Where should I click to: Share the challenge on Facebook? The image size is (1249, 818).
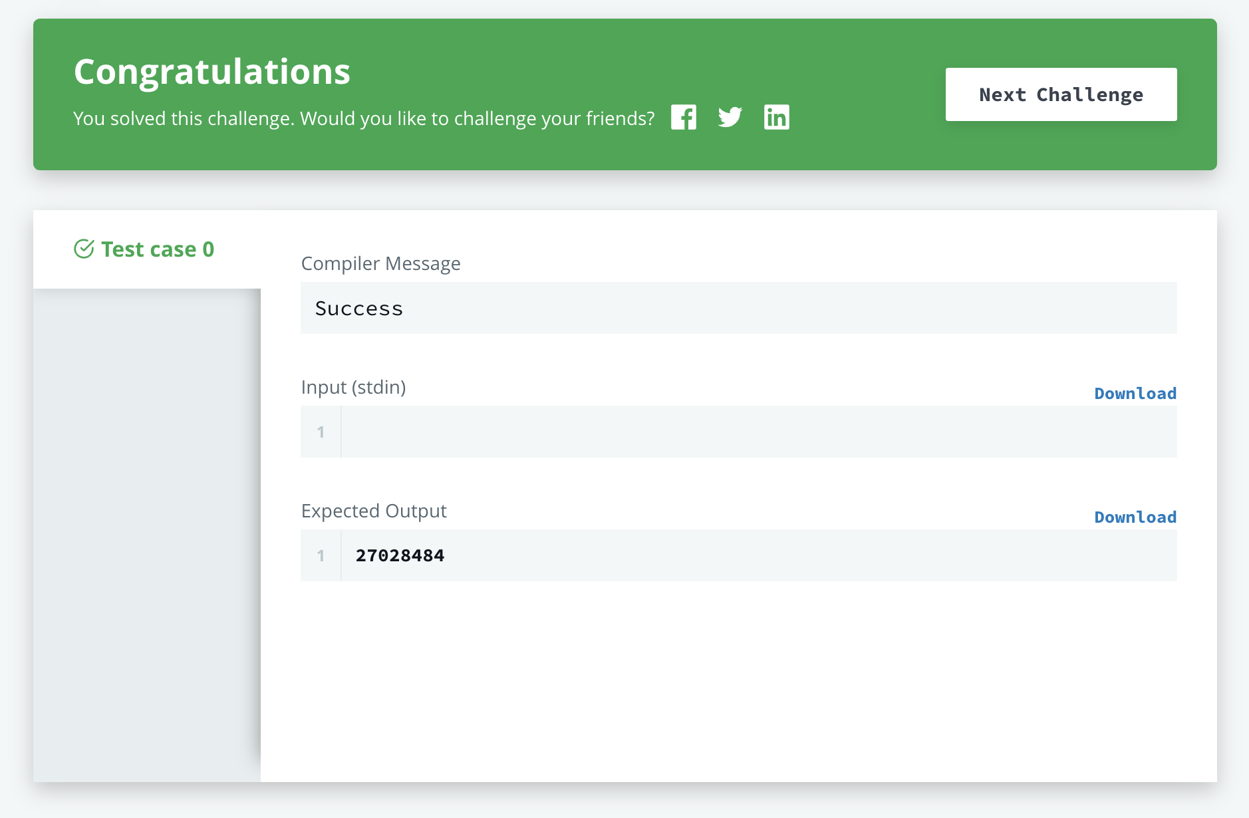coord(684,117)
